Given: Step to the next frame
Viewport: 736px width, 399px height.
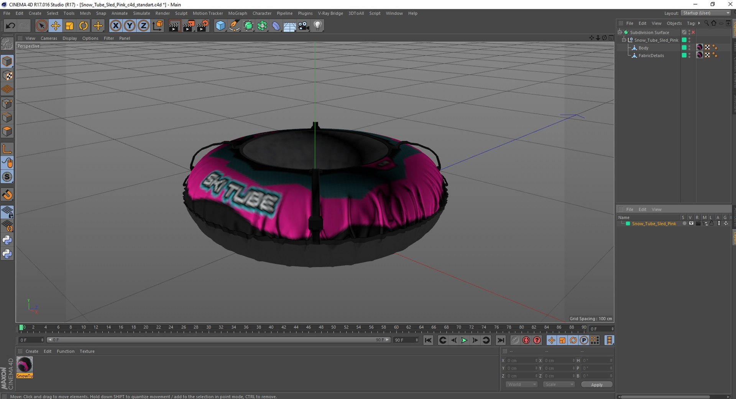Looking at the screenshot, I should point(475,340).
